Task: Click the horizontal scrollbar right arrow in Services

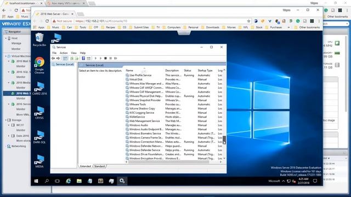Action: (x=220, y=162)
